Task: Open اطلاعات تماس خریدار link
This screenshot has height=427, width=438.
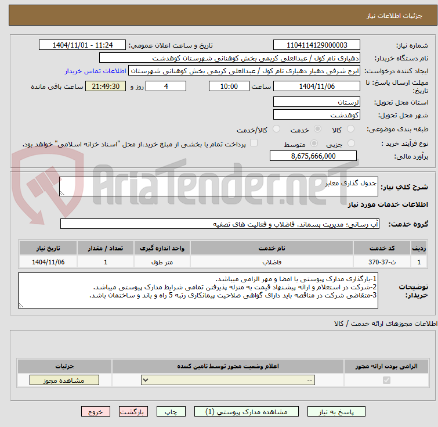Action: click(96, 71)
